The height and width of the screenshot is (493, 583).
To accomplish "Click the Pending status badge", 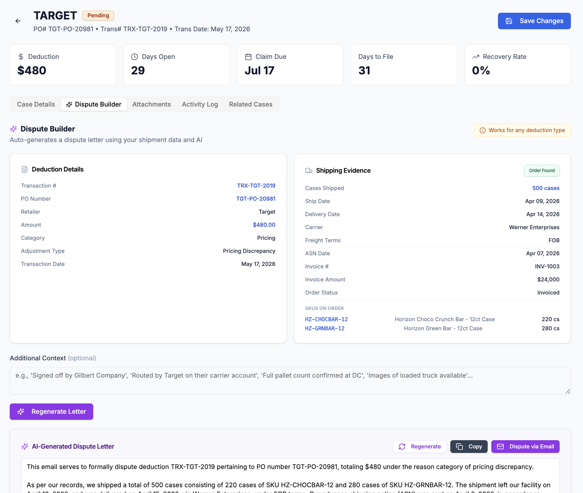I will pos(98,15).
